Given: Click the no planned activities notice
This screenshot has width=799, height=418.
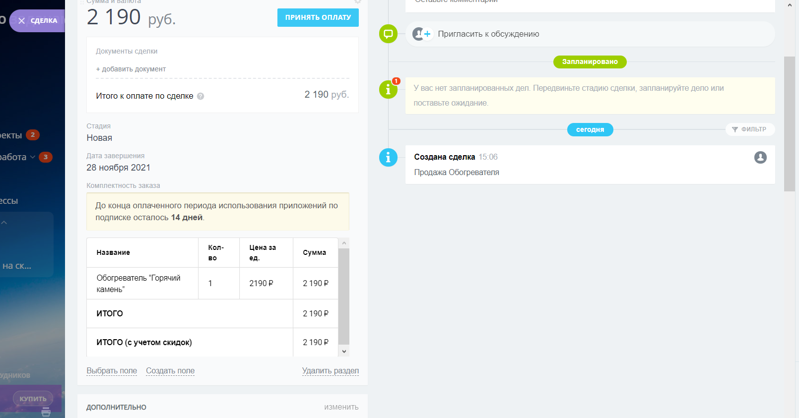Looking at the screenshot, I should pyautogui.click(x=590, y=96).
